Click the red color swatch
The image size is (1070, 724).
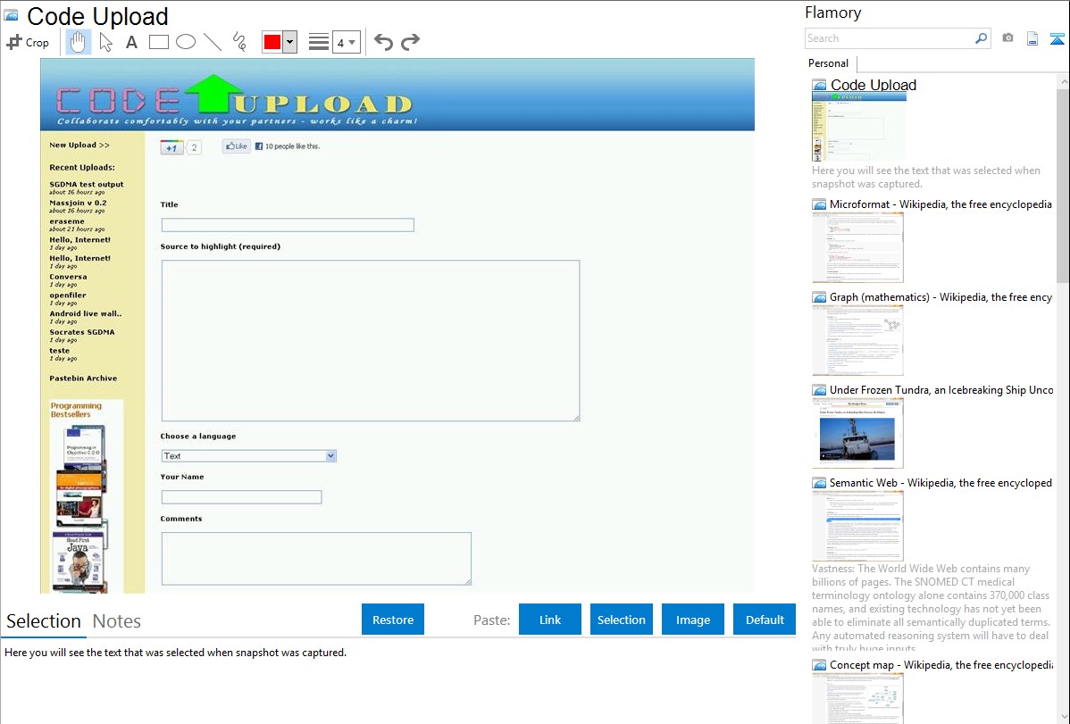click(272, 42)
